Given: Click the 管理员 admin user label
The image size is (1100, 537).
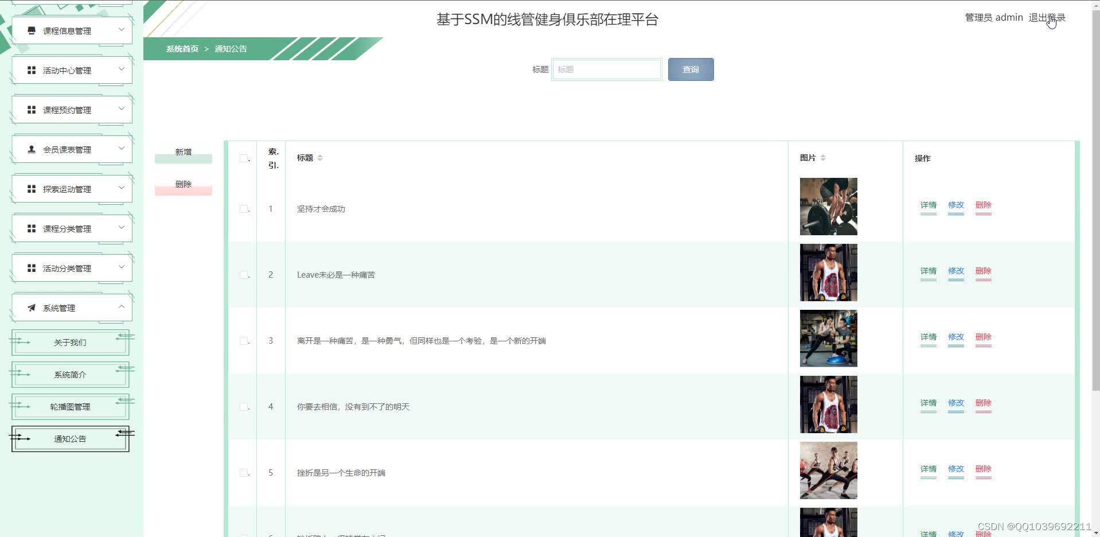Looking at the screenshot, I should tap(994, 18).
